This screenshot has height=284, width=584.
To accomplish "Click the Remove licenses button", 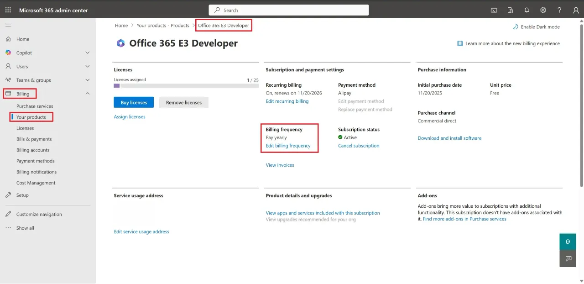I will pos(184,102).
